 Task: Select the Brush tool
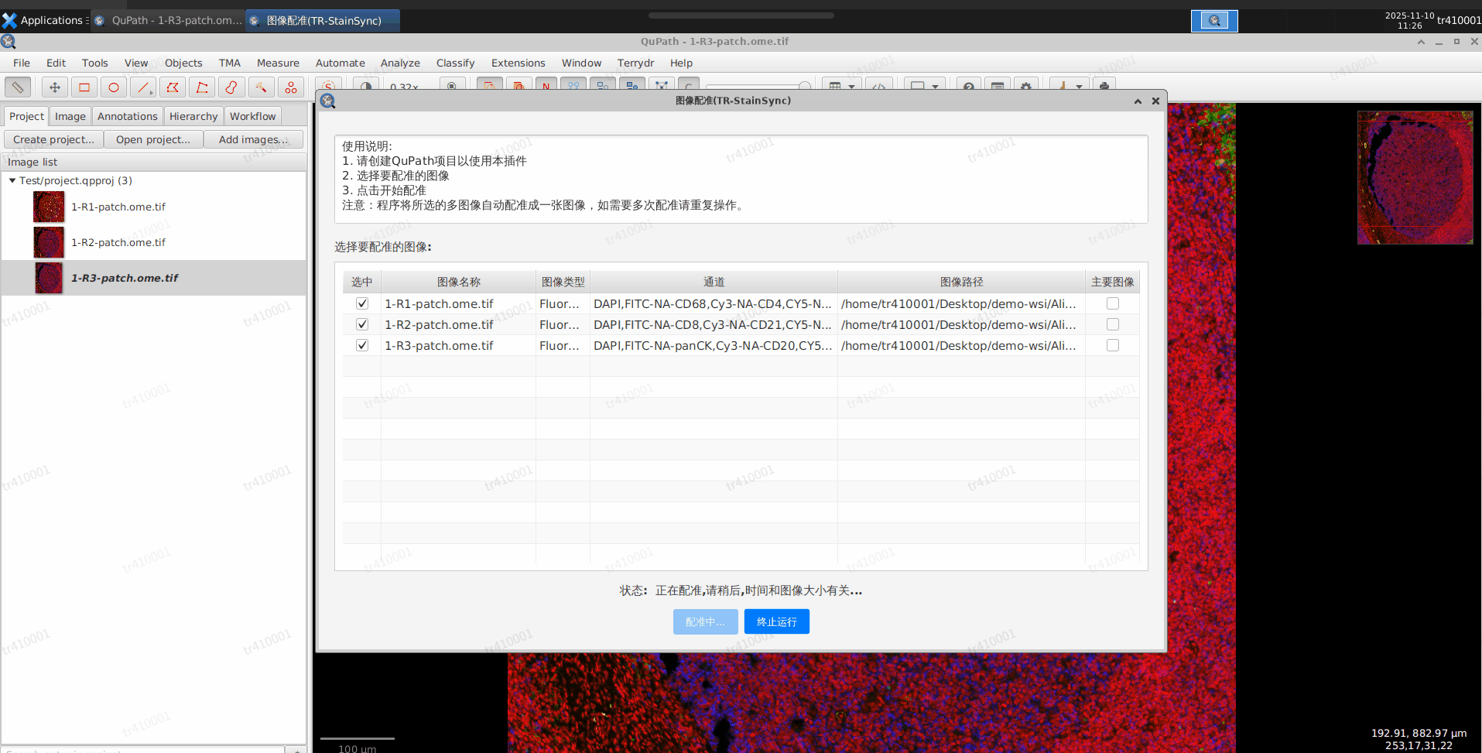[x=231, y=87]
